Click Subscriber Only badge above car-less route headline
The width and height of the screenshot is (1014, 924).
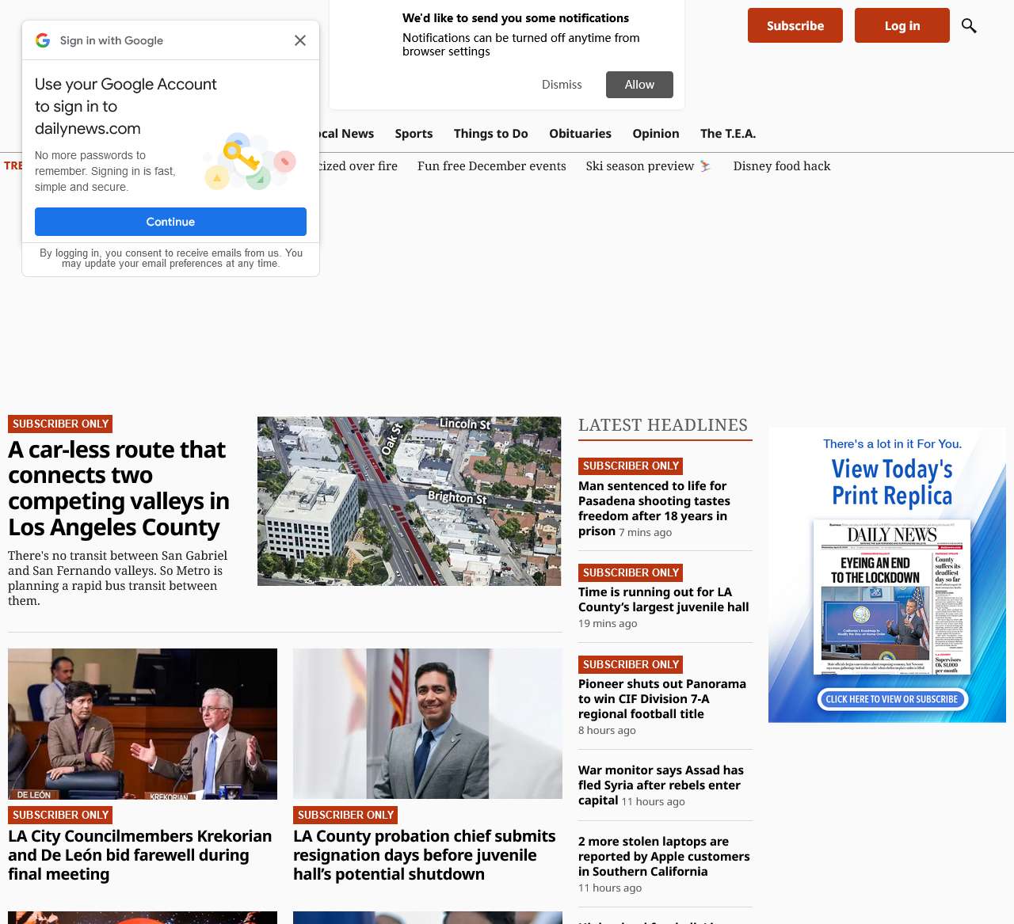(60, 424)
